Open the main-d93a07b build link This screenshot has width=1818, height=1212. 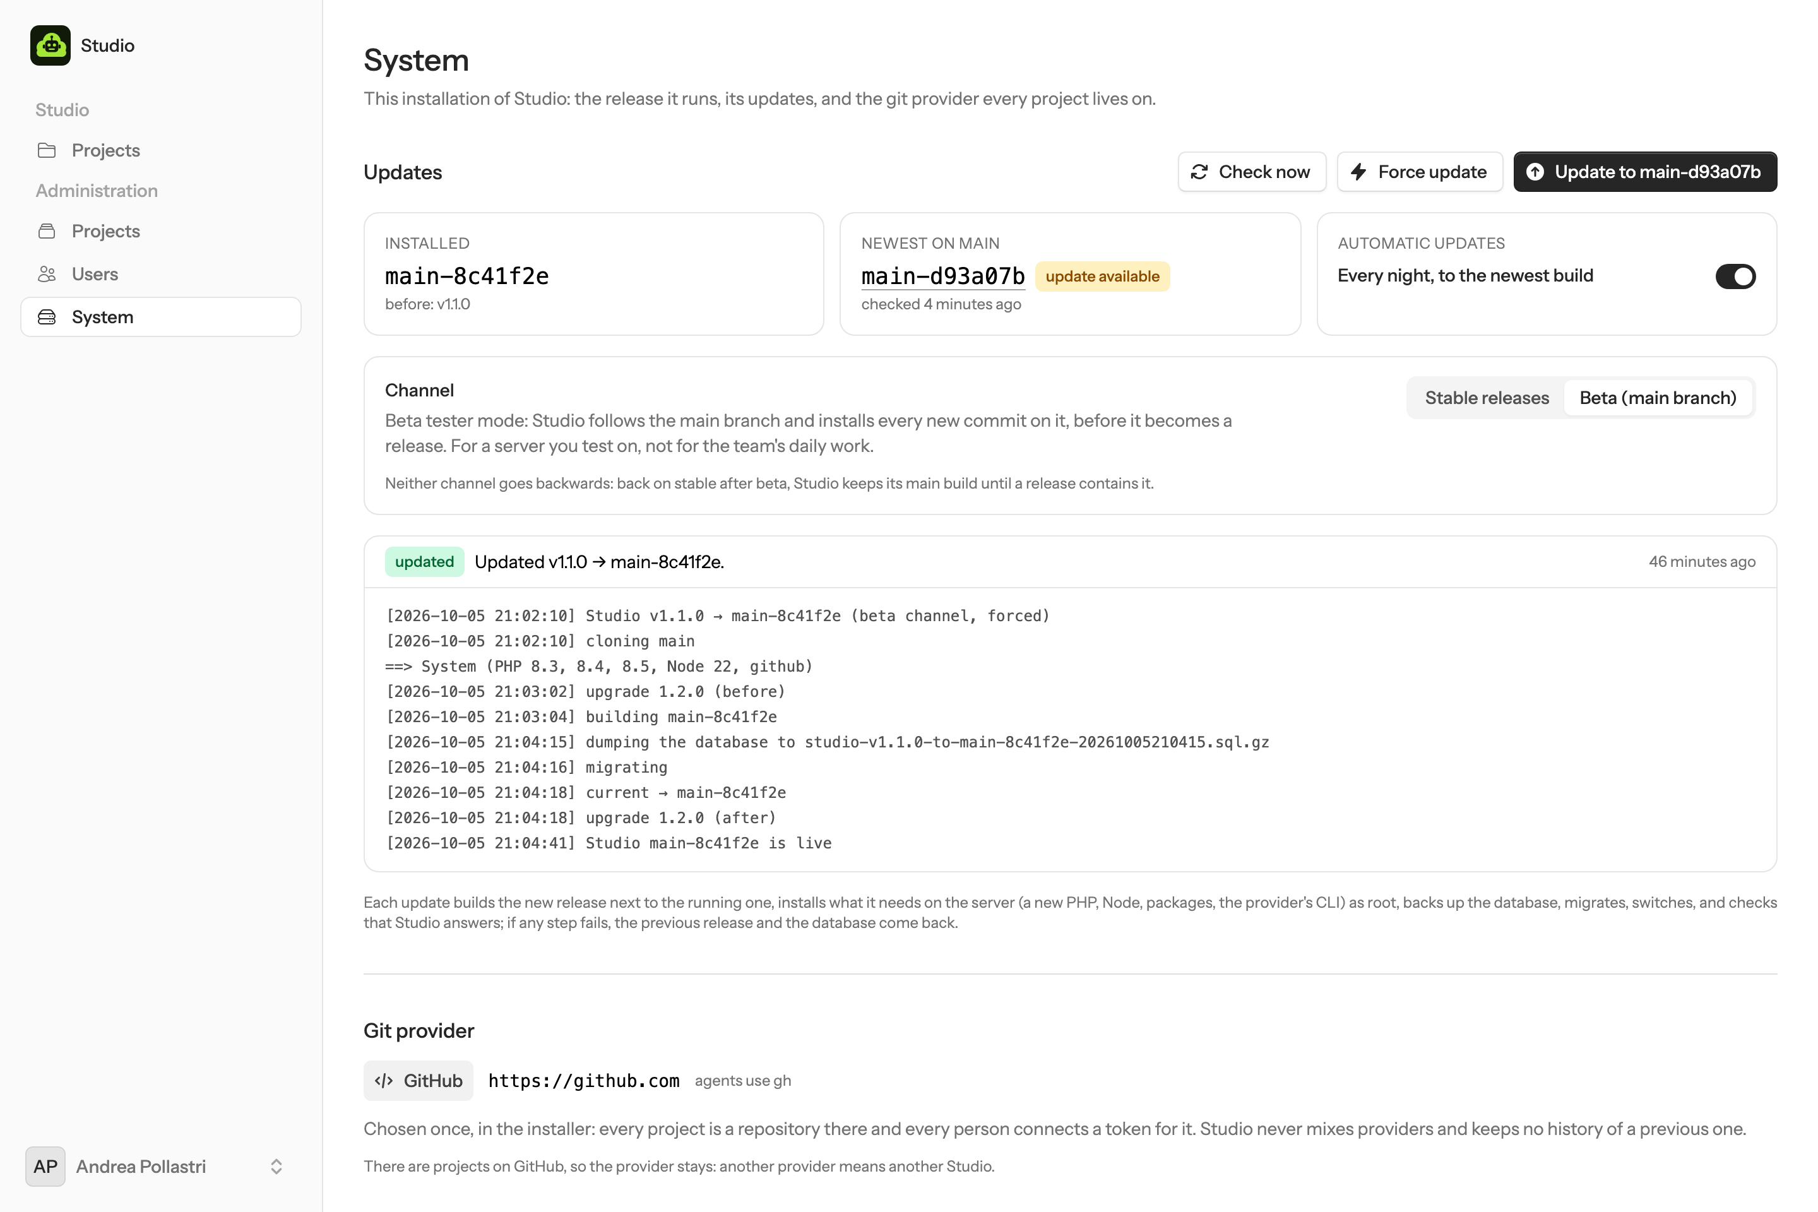[943, 276]
